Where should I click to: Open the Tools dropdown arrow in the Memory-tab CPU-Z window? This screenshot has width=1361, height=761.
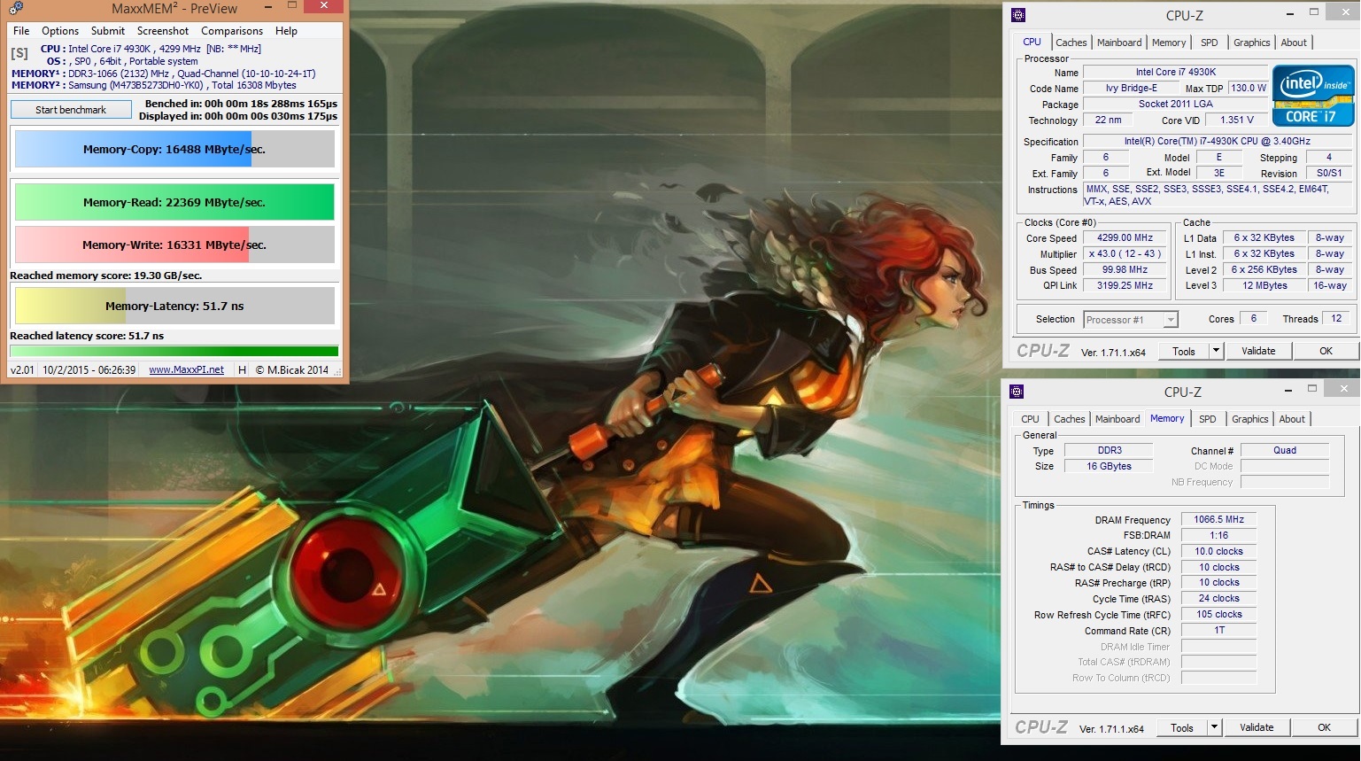[1215, 727]
